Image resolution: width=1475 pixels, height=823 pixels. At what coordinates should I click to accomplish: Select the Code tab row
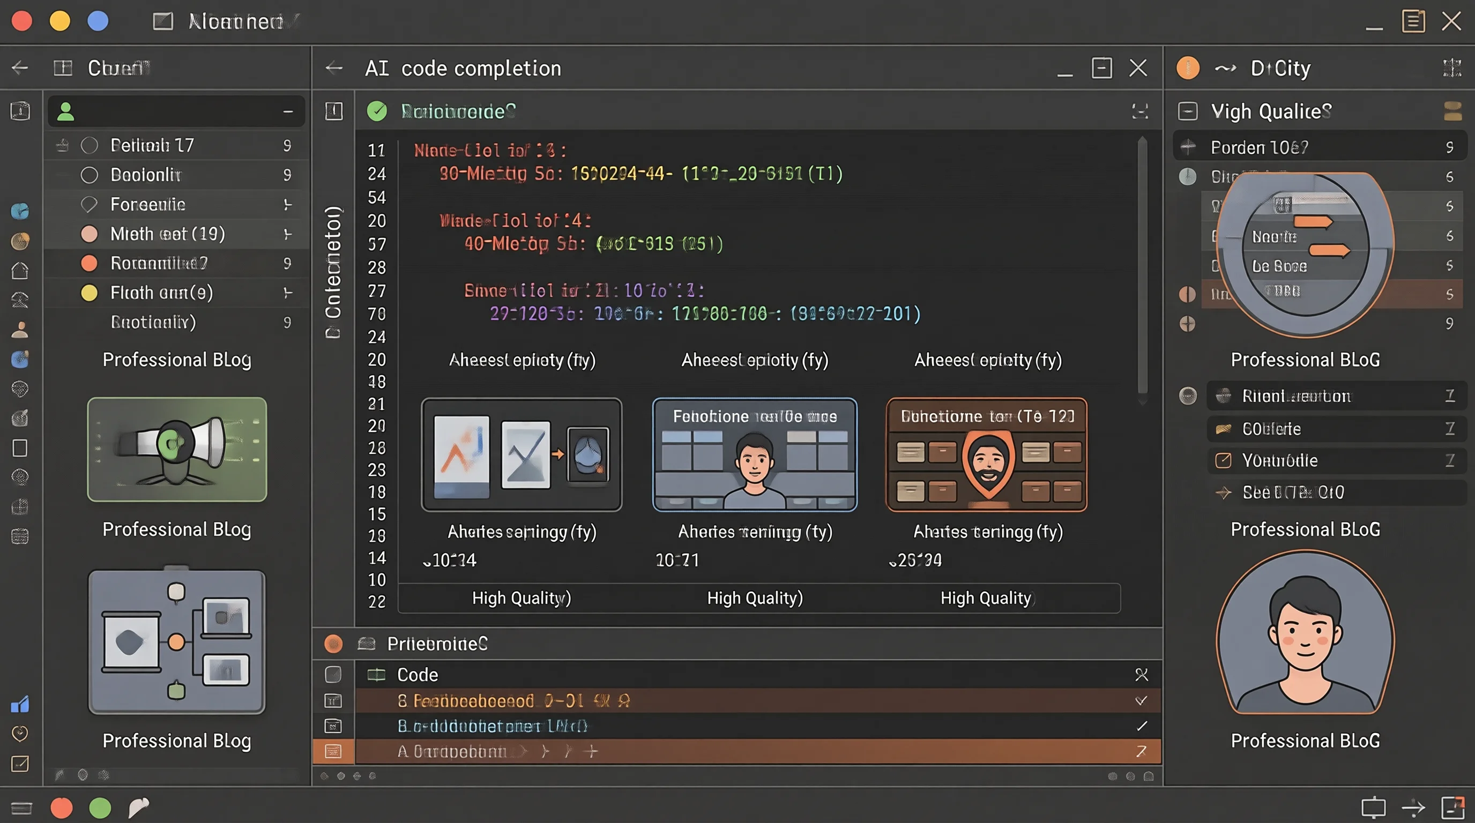(x=758, y=675)
